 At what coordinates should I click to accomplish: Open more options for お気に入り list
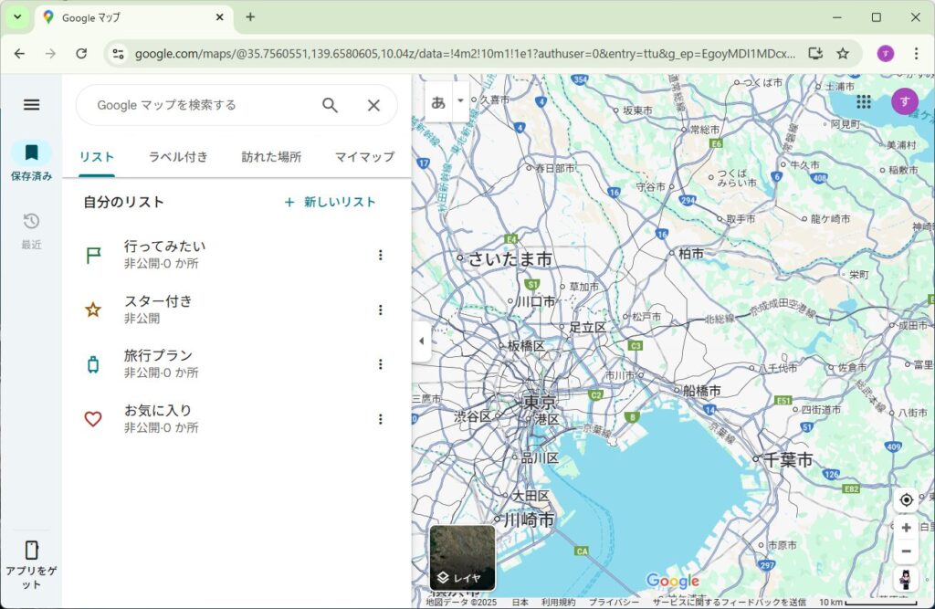381,419
